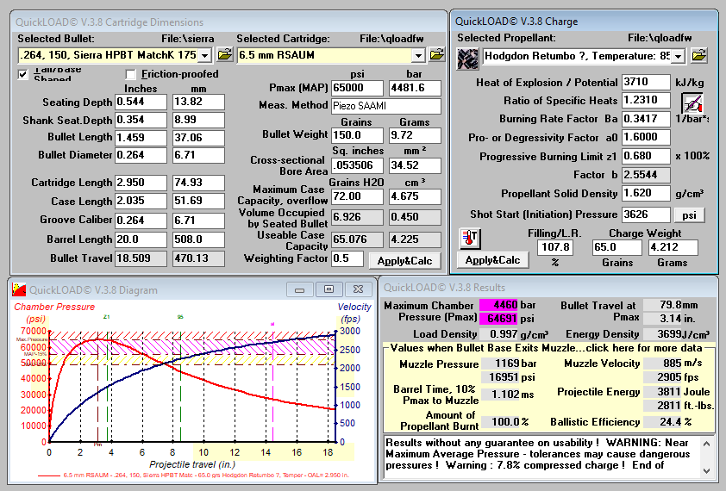The width and height of the screenshot is (726, 491).
Task: Expand Selected Propellant dropdown
Action: click(x=679, y=57)
